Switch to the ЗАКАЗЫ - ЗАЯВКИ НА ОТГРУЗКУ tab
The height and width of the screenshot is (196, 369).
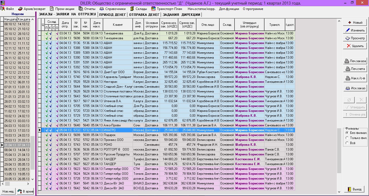[x=67, y=14]
